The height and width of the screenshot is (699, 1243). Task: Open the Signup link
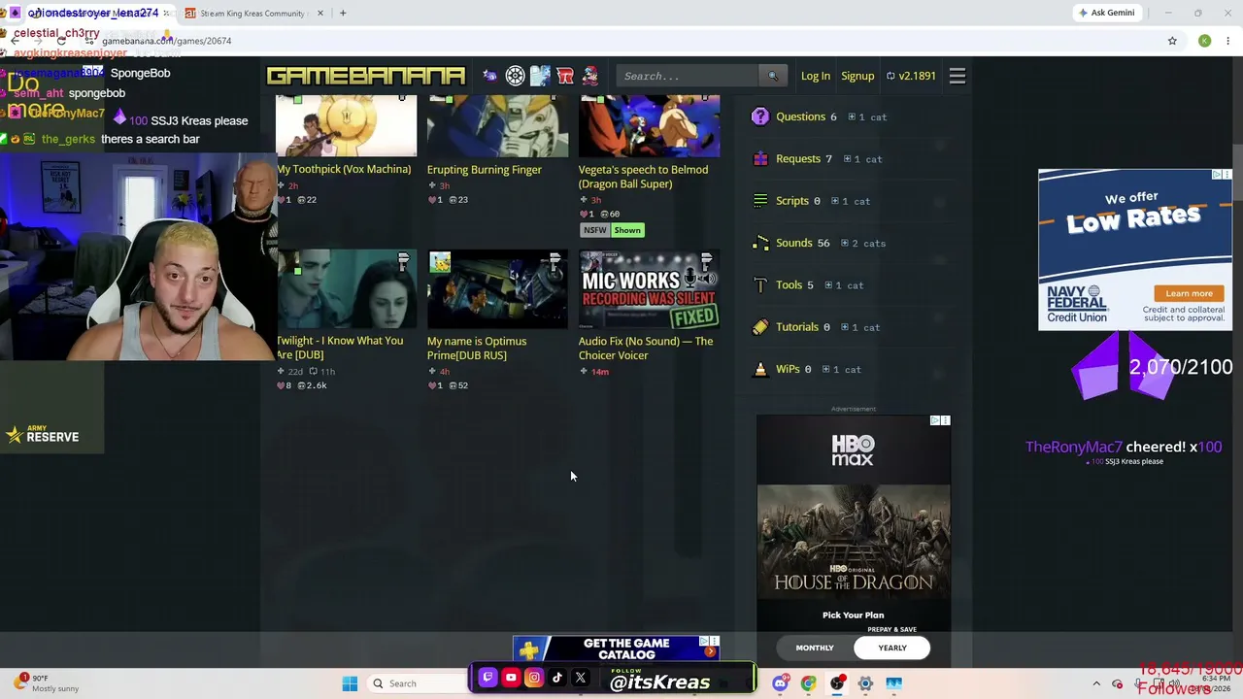tap(857, 76)
